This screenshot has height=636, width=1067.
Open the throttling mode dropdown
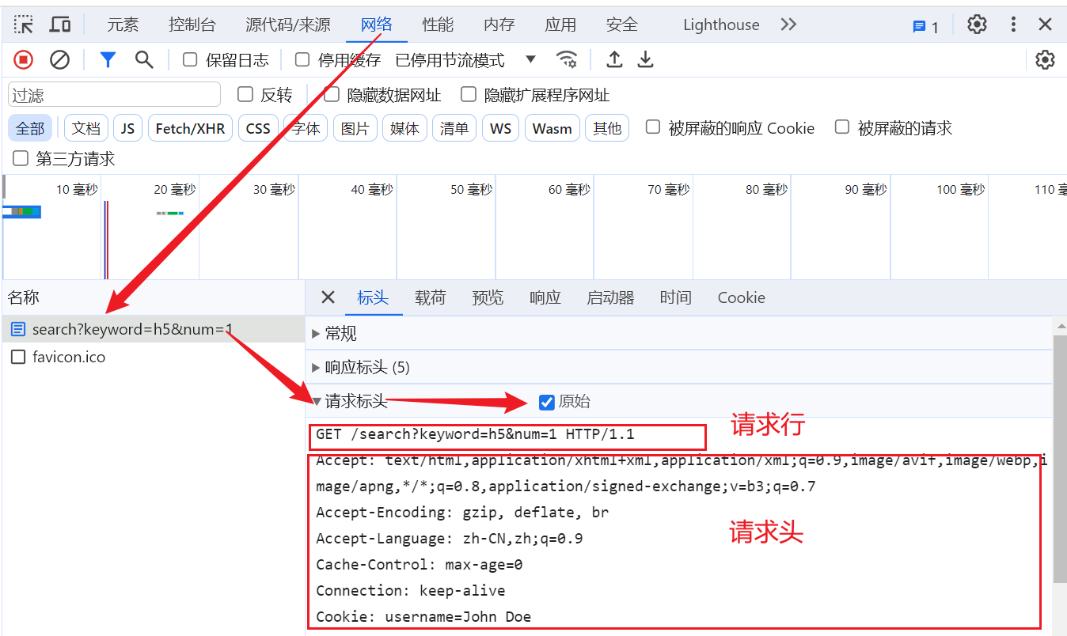click(x=530, y=59)
